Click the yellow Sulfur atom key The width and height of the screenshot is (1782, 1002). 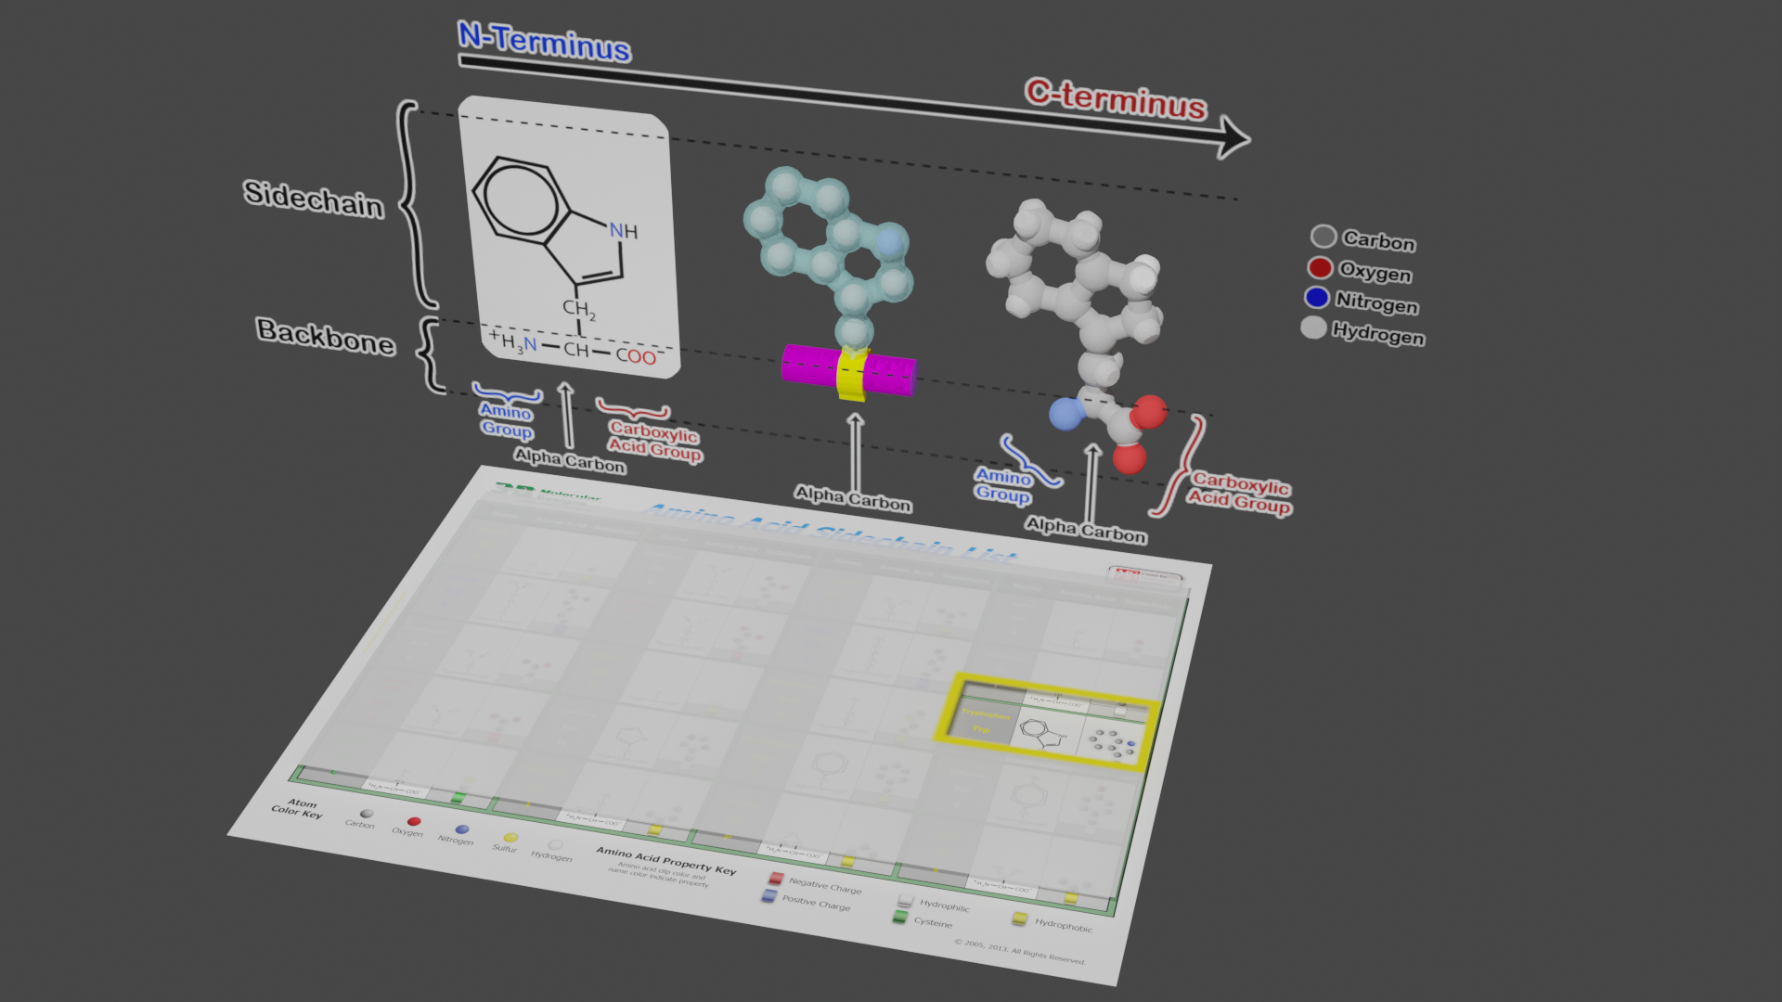pos(510,838)
